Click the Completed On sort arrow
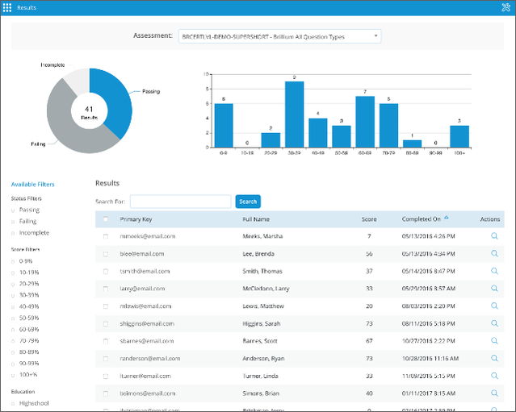The height and width of the screenshot is (412, 516). tap(447, 218)
